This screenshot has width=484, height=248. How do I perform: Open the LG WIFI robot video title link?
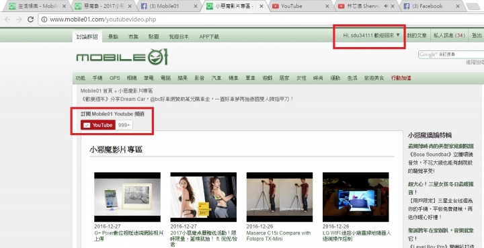point(356,236)
